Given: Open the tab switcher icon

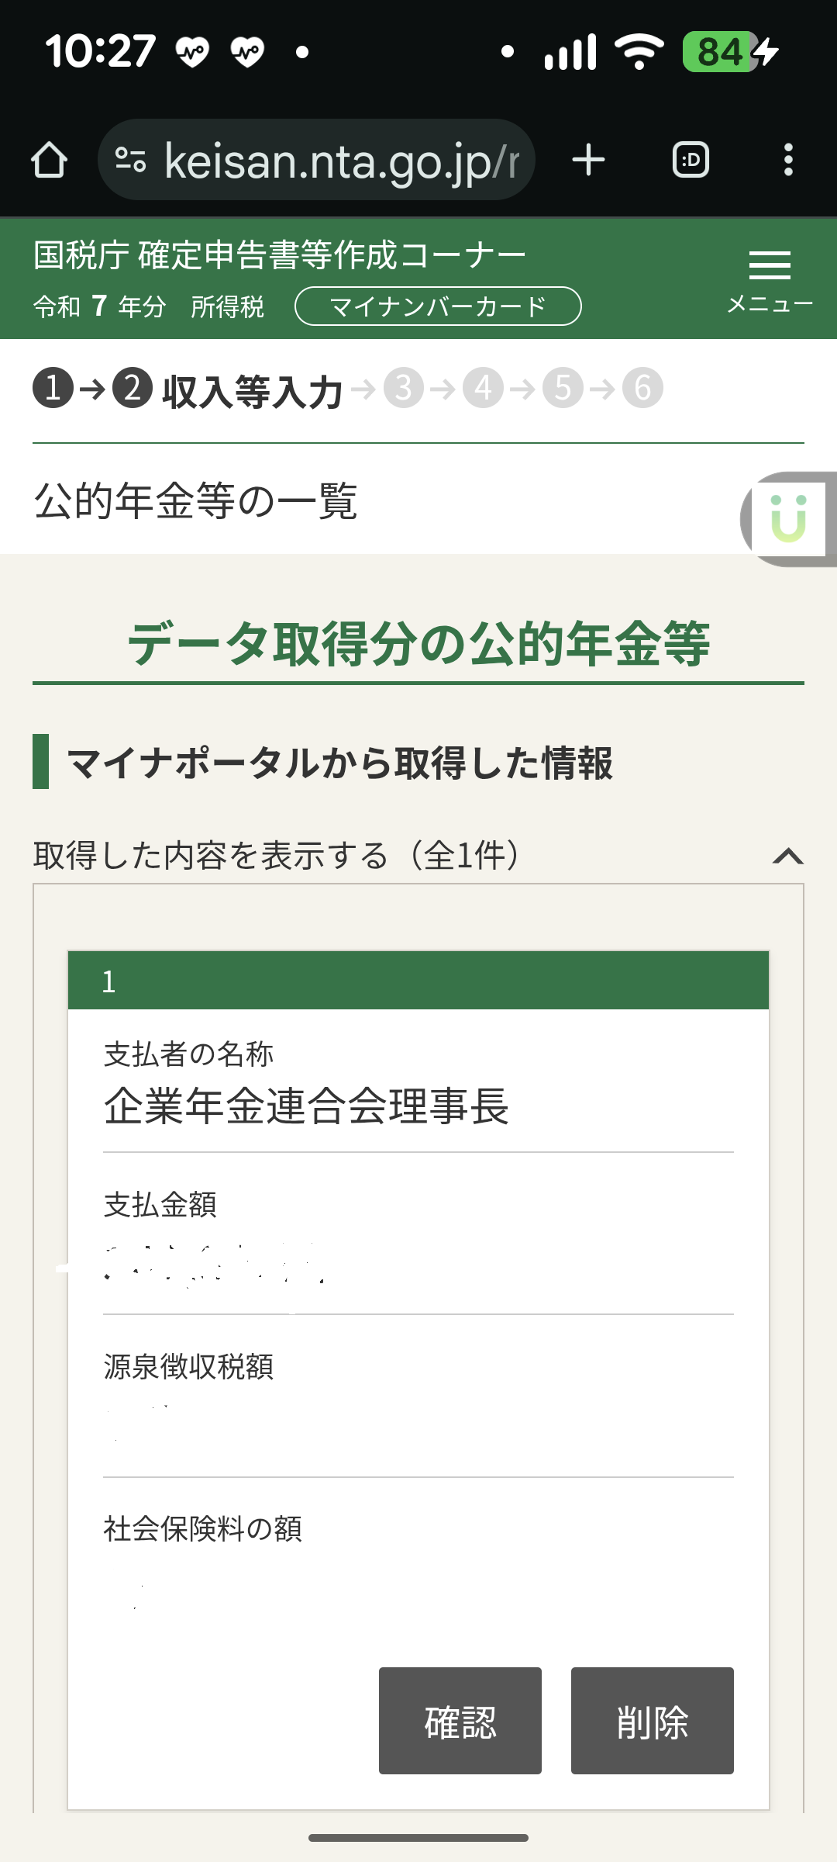Looking at the screenshot, I should coord(691,160).
